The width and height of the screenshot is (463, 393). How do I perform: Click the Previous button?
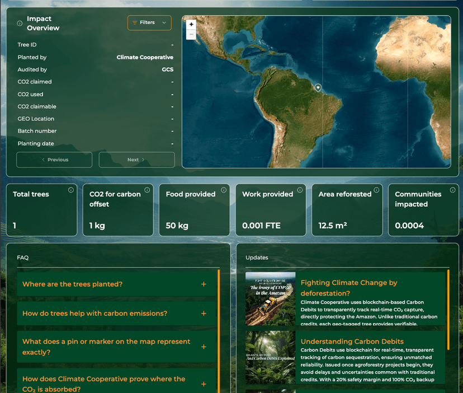[54, 160]
